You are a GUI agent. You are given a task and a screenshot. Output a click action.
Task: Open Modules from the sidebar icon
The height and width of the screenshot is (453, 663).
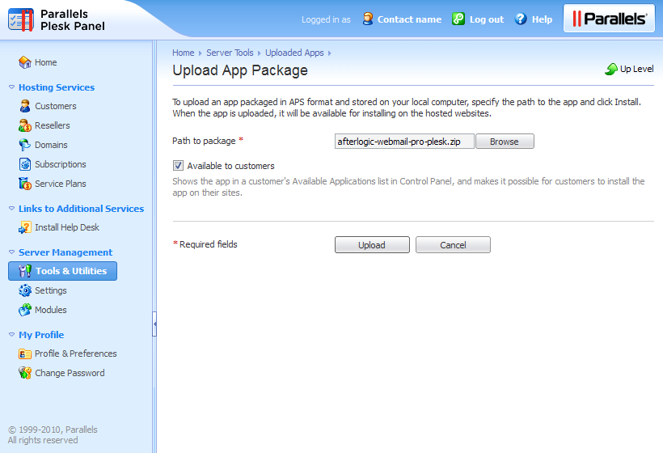click(25, 310)
